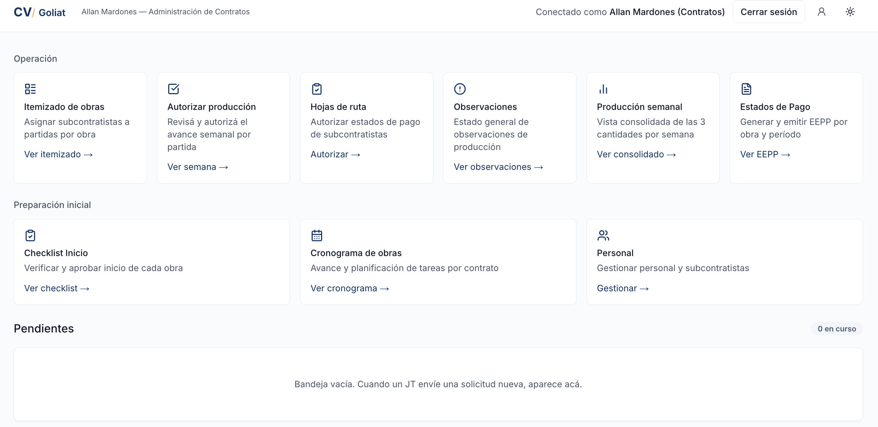This screenshot has height=427, width=878.
Task: Follow the Ver EEPP link
Action: click(765, 154)
